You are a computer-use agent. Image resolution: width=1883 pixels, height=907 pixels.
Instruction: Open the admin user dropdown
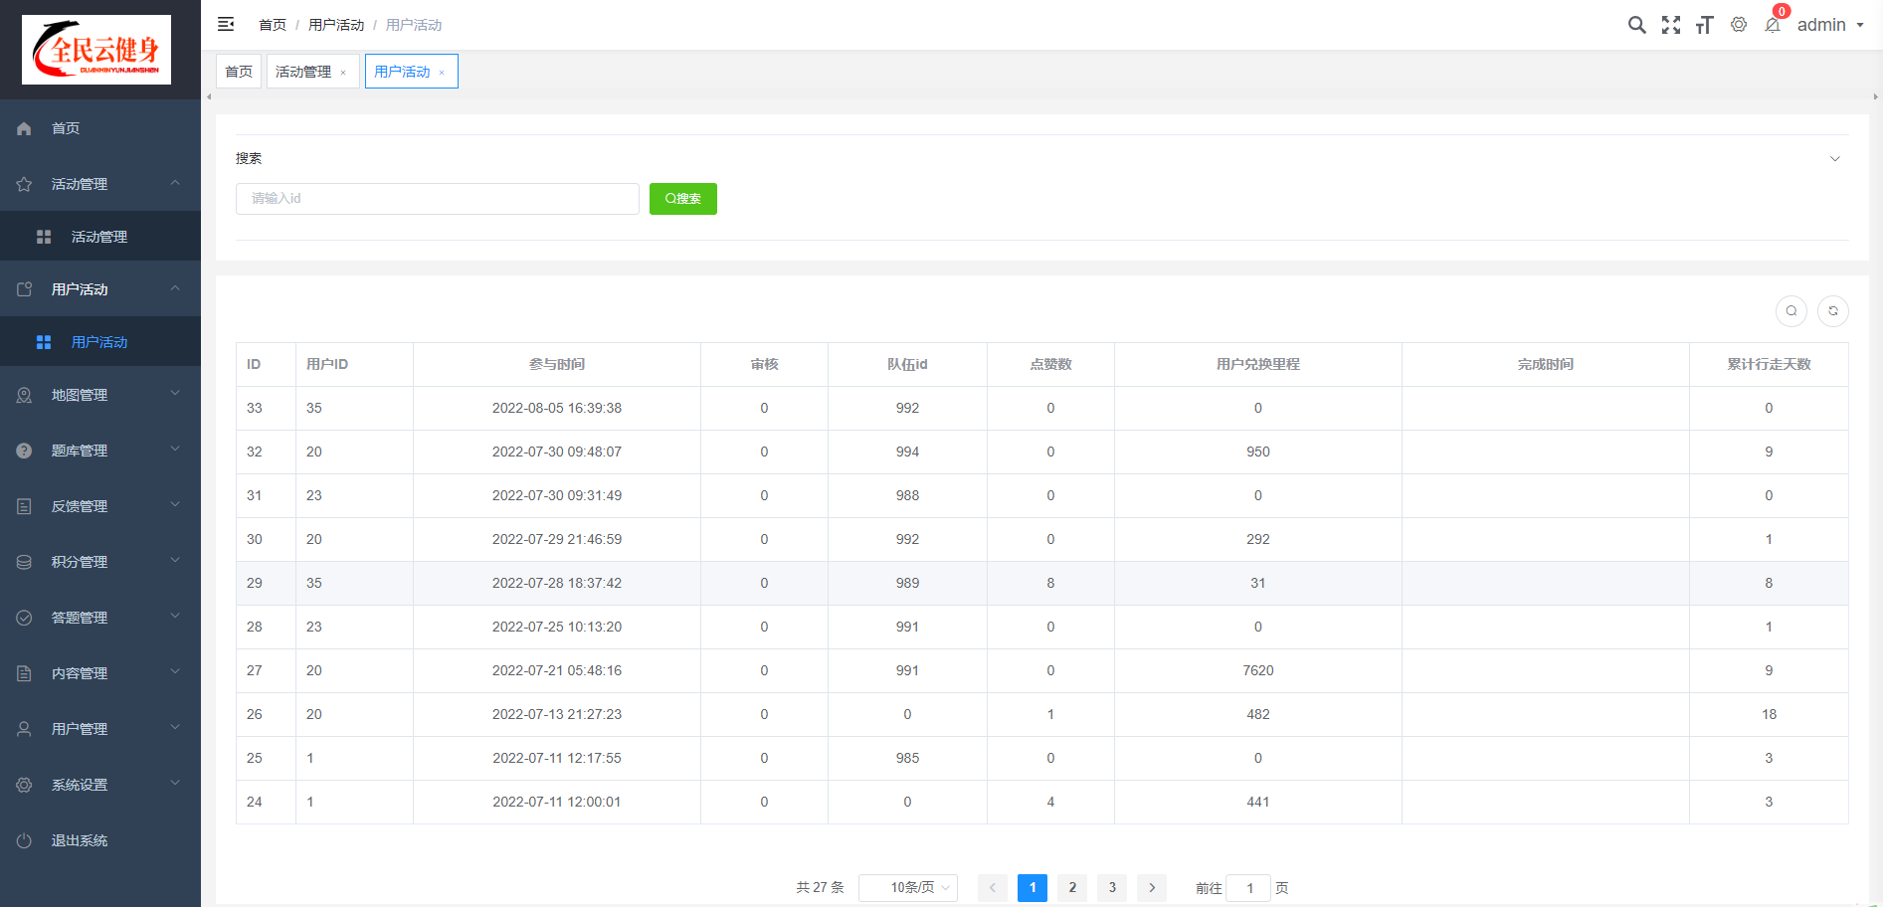tap(1829, 25)
